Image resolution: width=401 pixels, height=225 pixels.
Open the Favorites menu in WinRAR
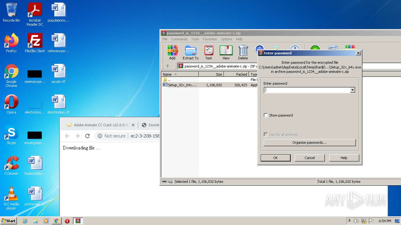[x=210, y=39]
